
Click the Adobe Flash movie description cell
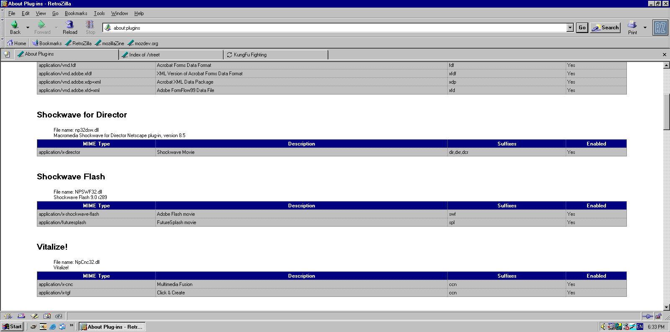(301, 214)
